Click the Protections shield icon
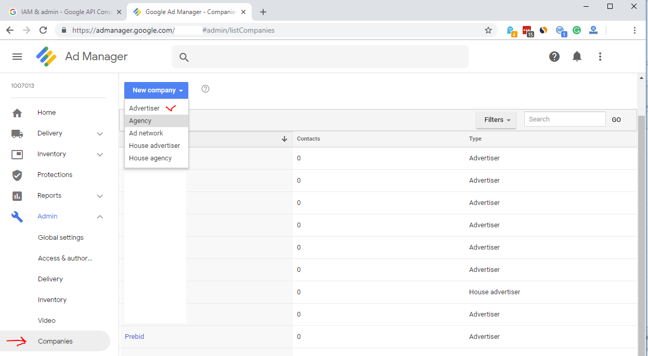 (17, 175)
